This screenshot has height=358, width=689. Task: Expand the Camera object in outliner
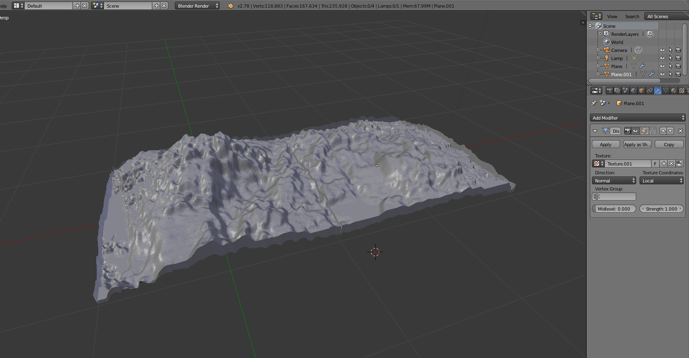pos(598,50)
